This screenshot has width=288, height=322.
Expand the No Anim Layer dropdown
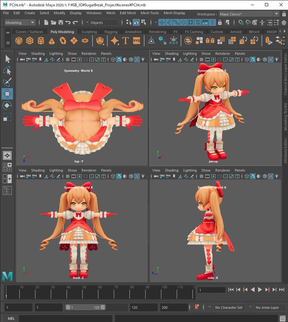pos(250,307)
